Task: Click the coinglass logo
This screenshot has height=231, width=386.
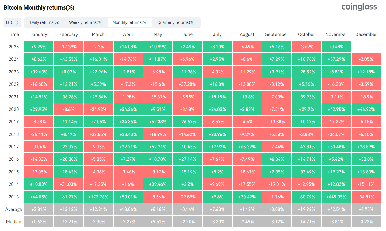Action: 359,7
